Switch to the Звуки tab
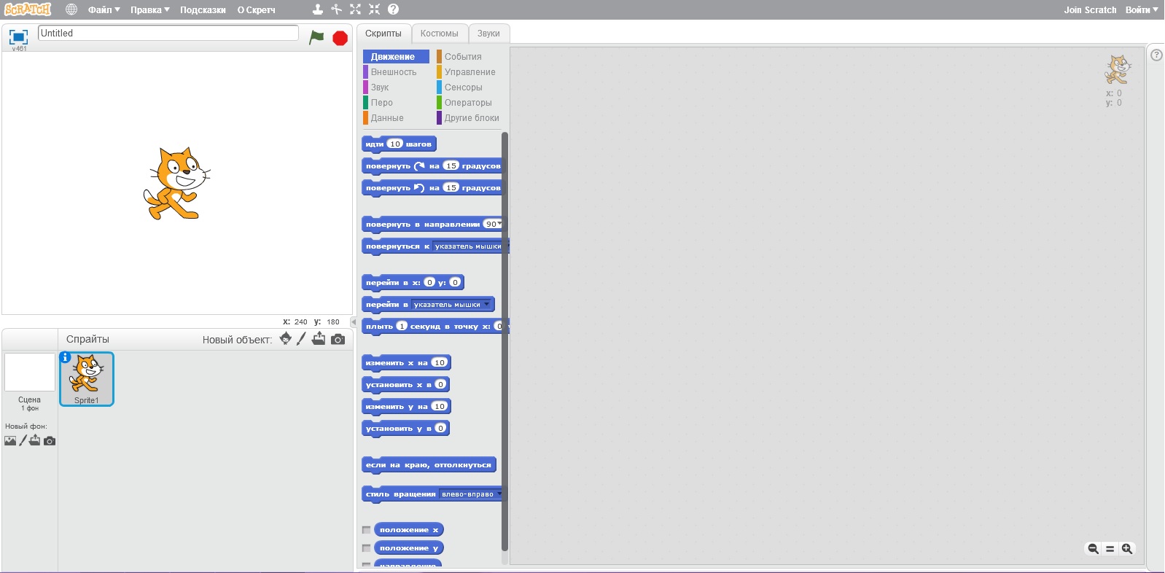Viewport: 1165px width, 573px height. (488, 34)
